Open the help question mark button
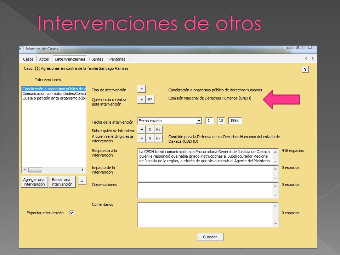The height and width of the screenshot is (255, 340). coord(305,69)
